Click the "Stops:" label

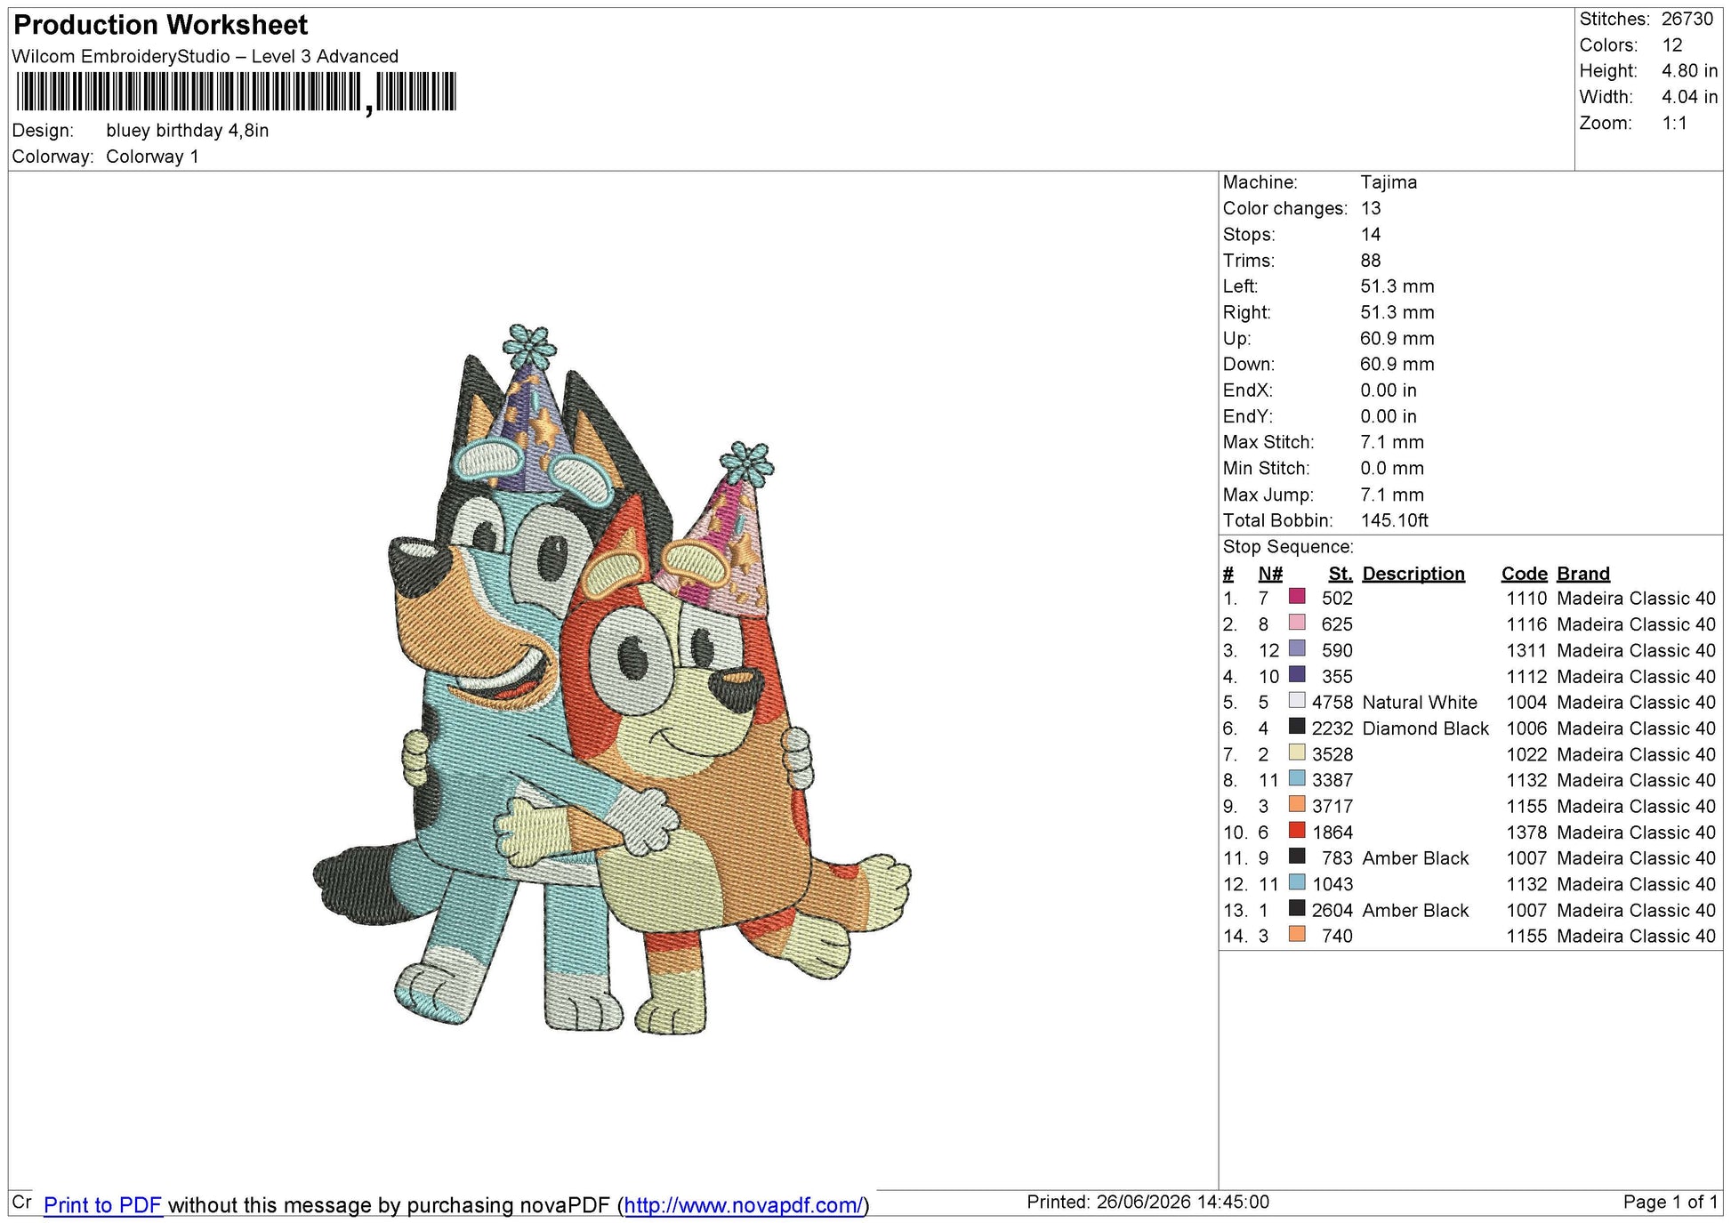coord(1249,235)
